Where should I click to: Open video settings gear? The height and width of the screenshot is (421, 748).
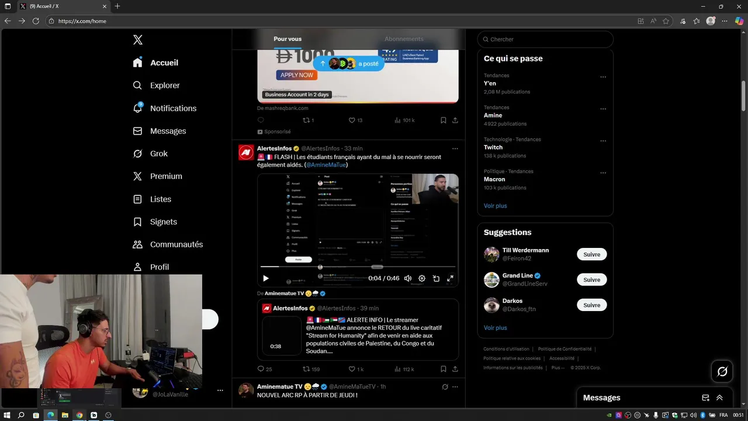click(422, 278)
